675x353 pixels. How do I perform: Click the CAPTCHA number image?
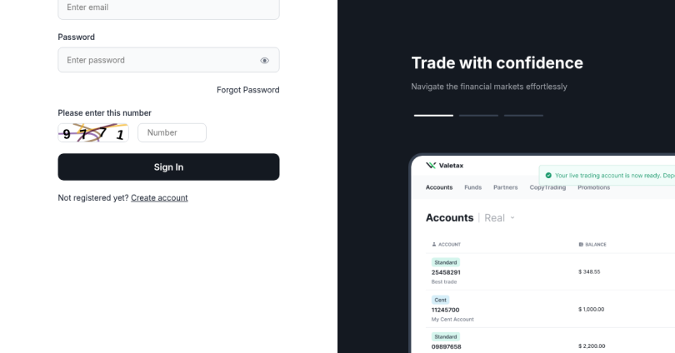coord(93,133)
